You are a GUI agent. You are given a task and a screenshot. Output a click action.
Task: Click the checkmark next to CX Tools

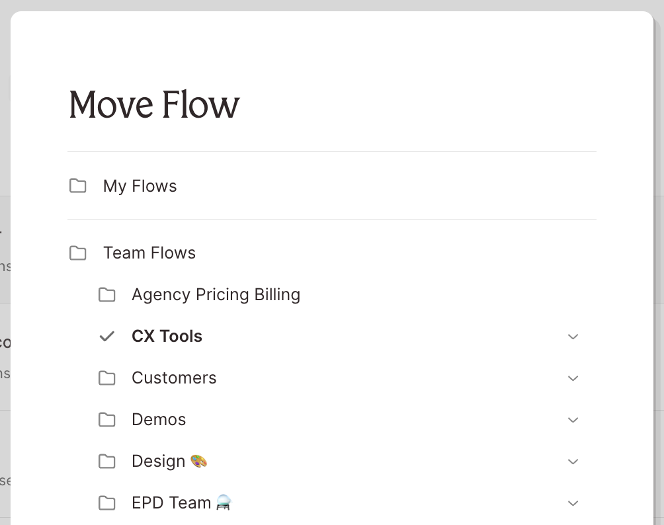(x=106, y=336)
